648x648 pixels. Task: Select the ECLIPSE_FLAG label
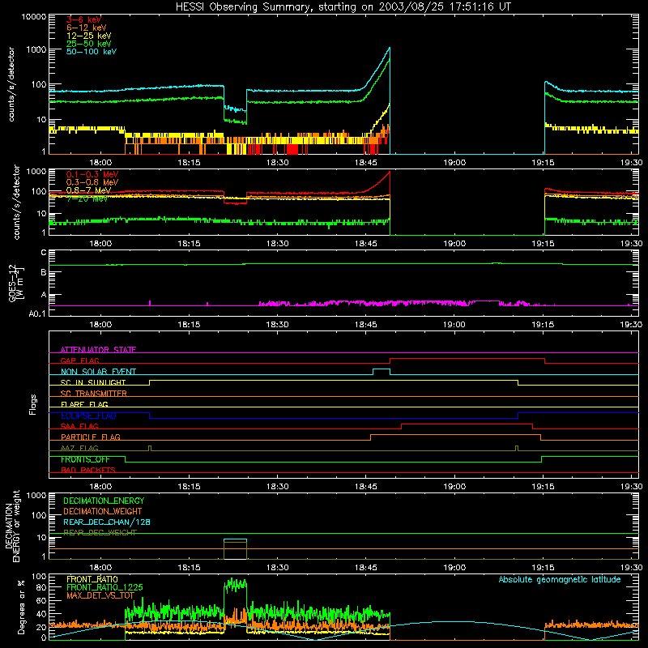(x=88, y=416)
